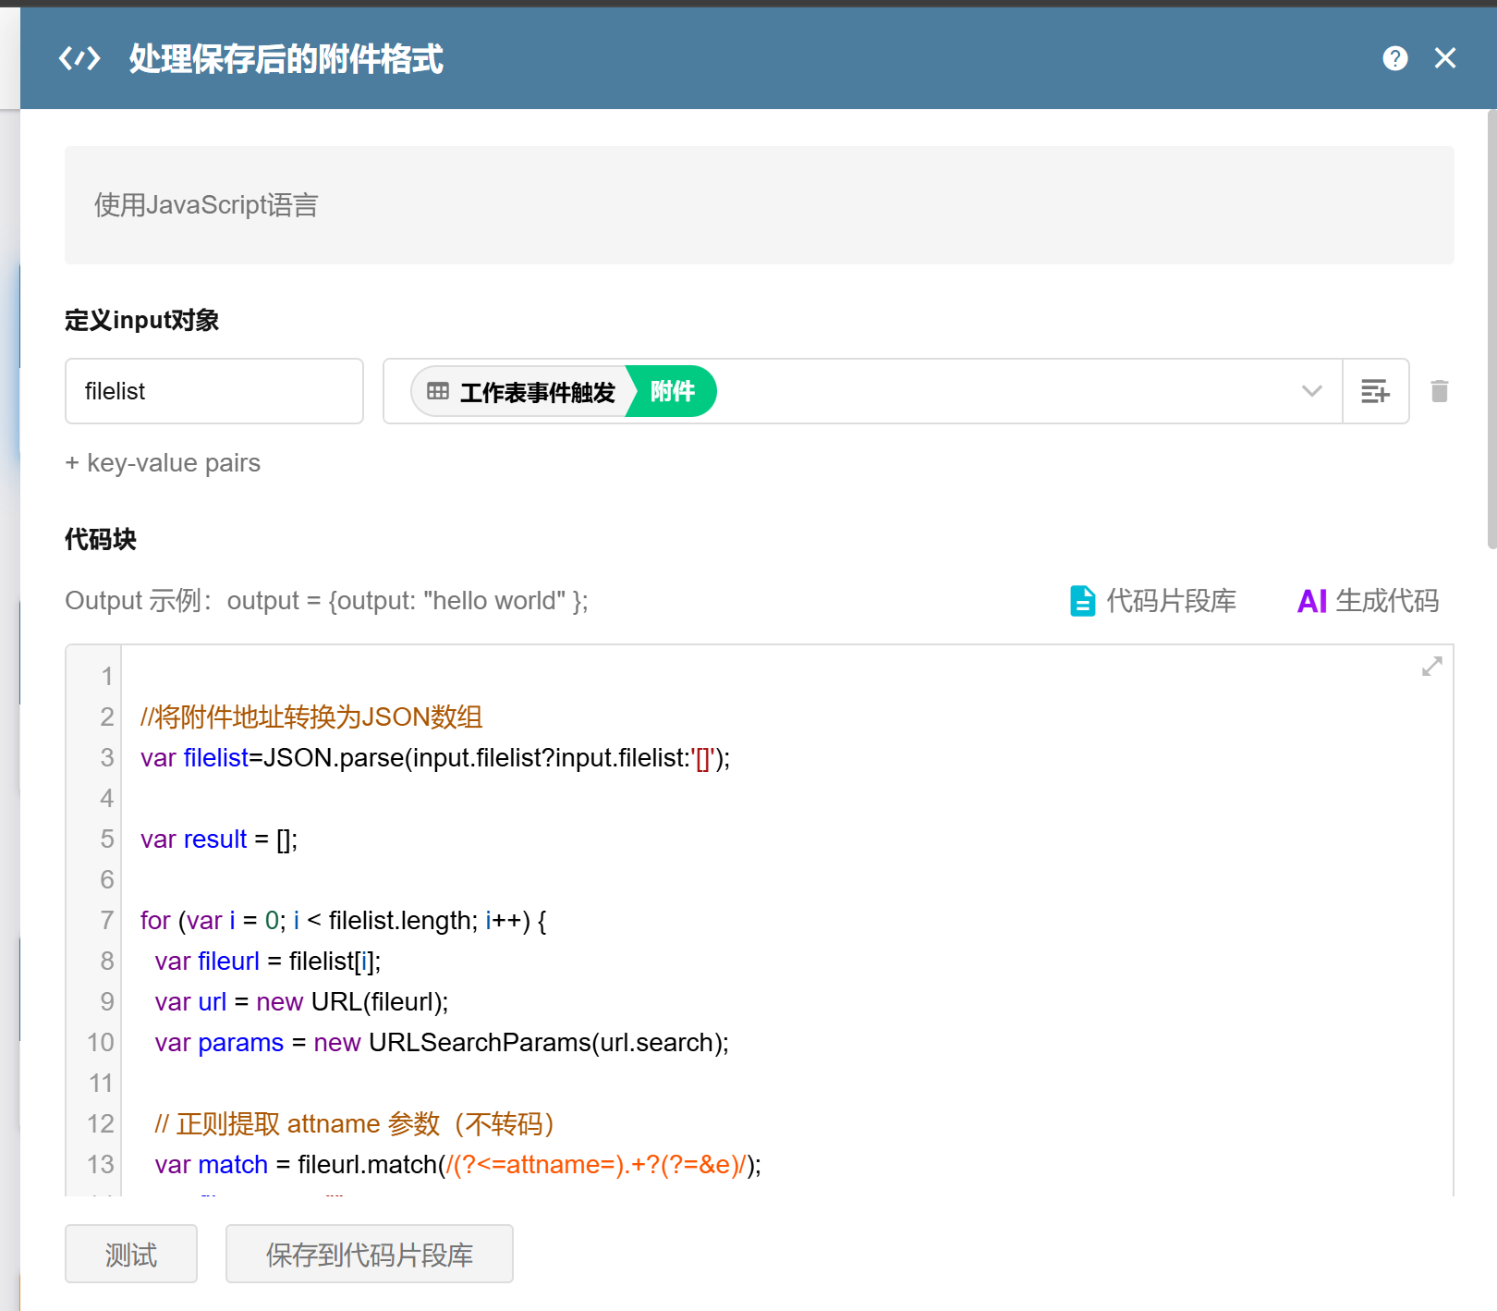Click the 使用JavaScript语言 description box
Viewport: 1497px width, 1311px height.
click(759, 205)
